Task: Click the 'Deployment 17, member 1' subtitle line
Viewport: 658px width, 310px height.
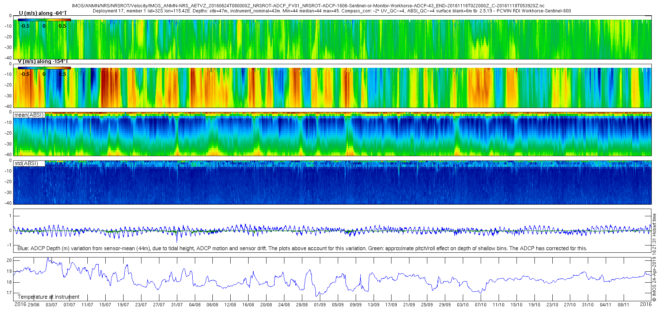Action: point(332,11)
